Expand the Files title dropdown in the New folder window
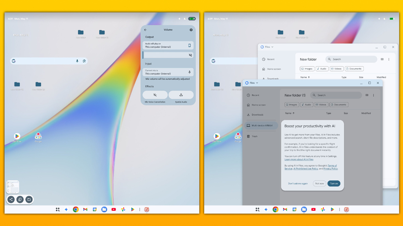This screenshot has height=226, width=403. [267, 47]
